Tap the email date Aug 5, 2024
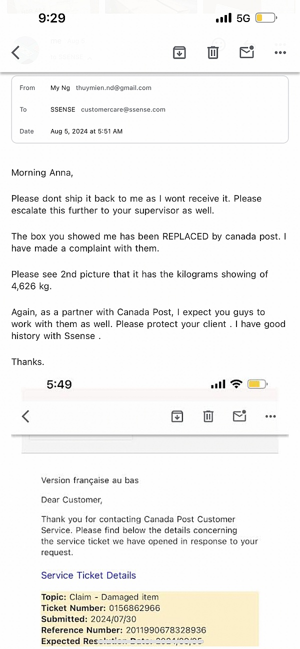This screenshot has width=300, height=649. (86, 131)
